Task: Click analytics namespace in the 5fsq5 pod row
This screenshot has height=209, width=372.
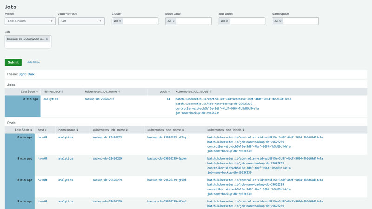Action: click(66, 202)
